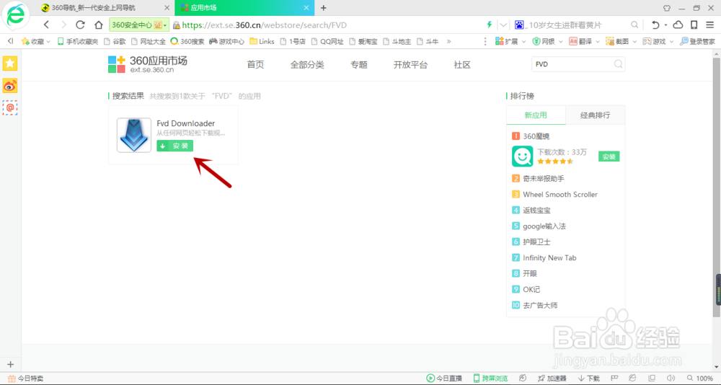Viewport: 721px width, 385px height.
Task: Open the 社区 nav item
Action: click(x=462, y=65)
